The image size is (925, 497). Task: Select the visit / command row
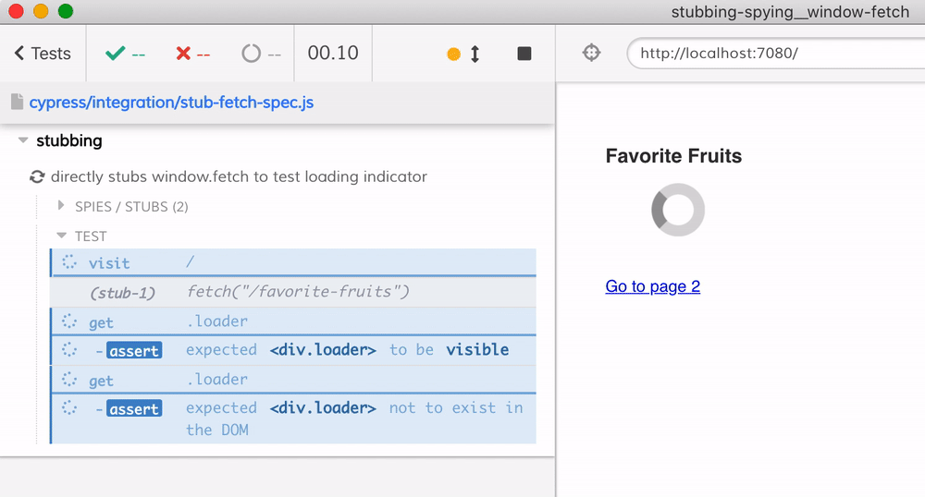click(x=293, y=263)
